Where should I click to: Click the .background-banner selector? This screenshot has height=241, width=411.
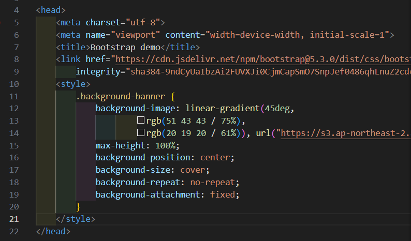[121, 96]
